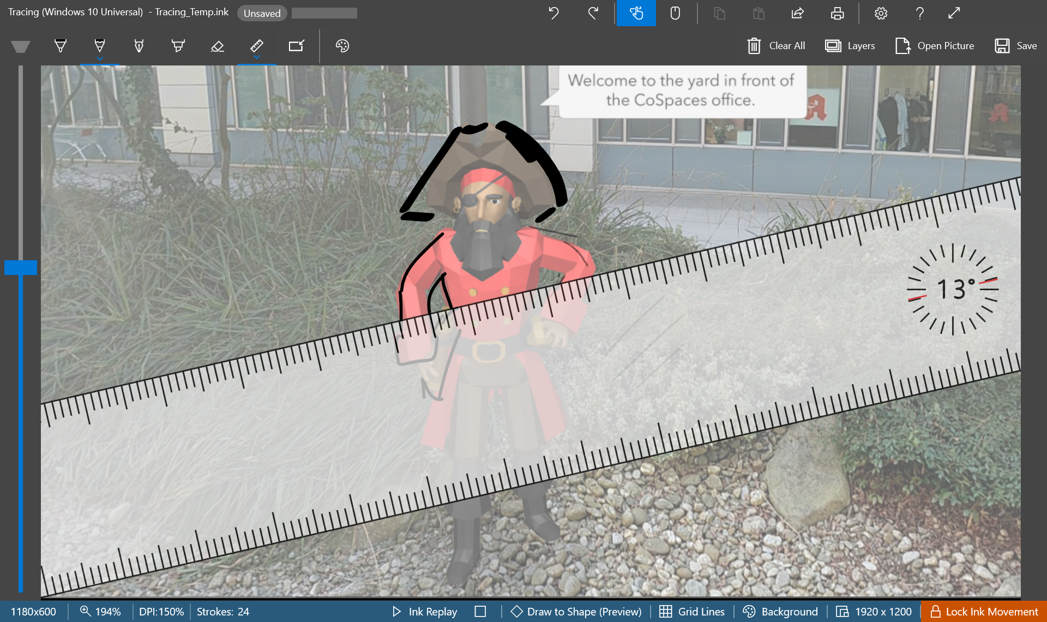Click the Strokes: 24 status text

click(223, 612)
